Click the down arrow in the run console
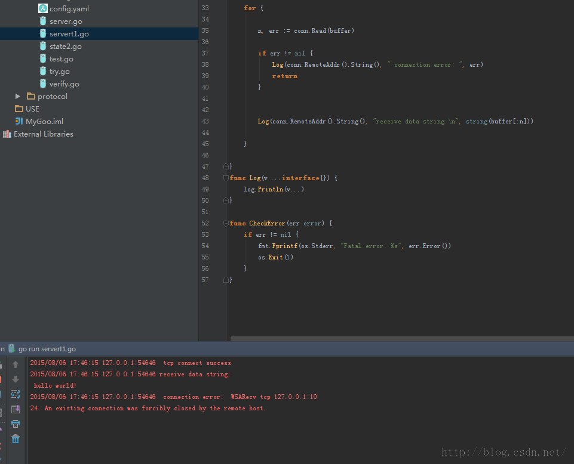This screenshot has width=574, height=464. pyautogui.click(x=16, y=379)
